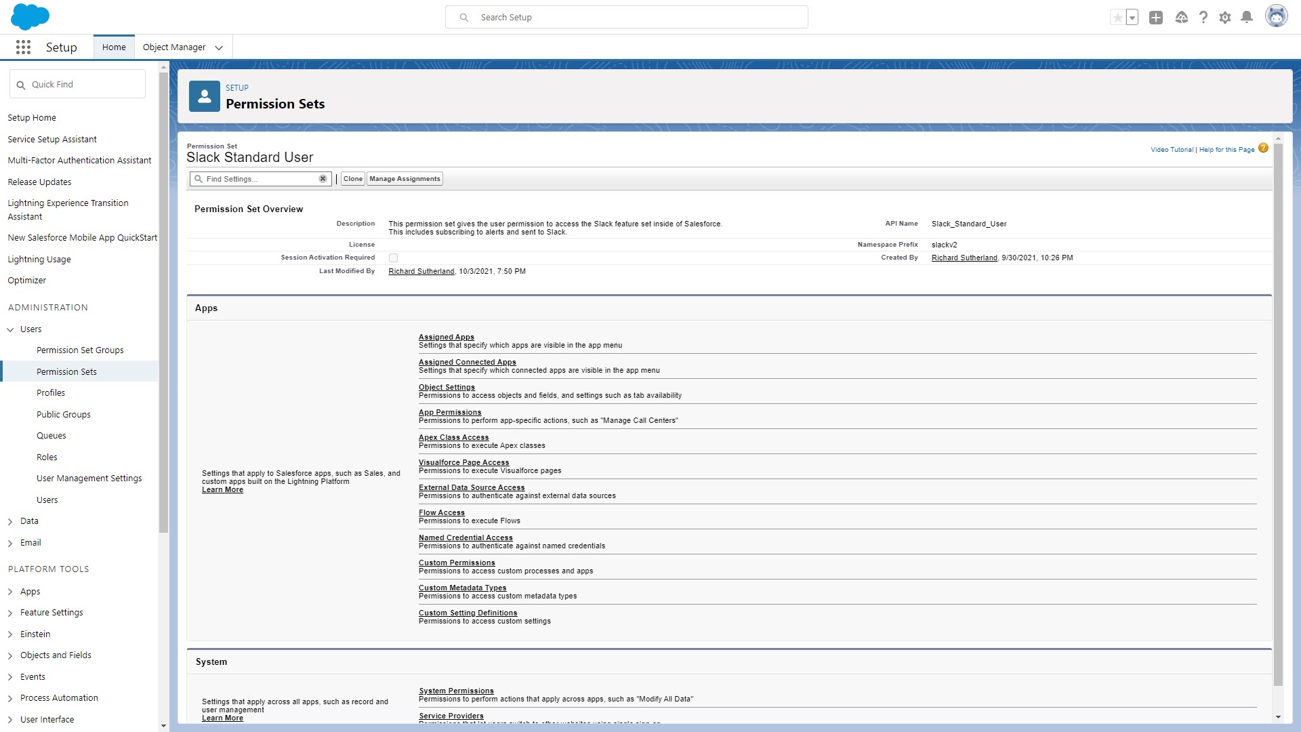1301x732 pixels.
Task: Open Setup Home in sidebar
Action: click(x=32, y=118)
